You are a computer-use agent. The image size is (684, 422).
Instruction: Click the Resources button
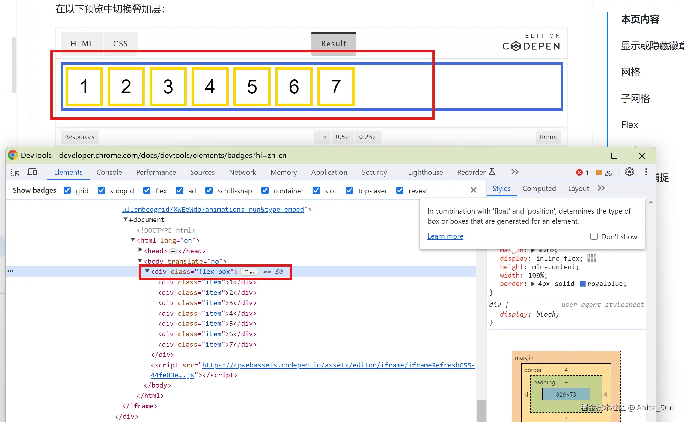click(x=80, y=137)
